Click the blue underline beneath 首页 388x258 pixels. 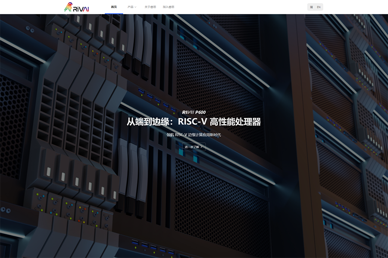tap(114, 13)
